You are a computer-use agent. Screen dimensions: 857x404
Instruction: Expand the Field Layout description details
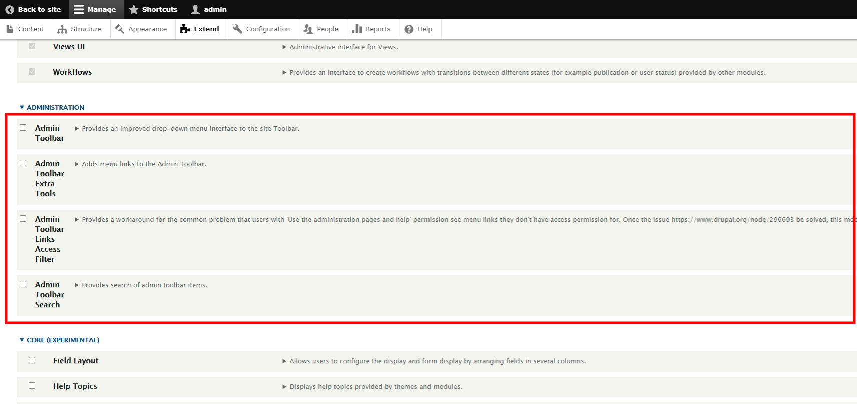click(435, 361)
